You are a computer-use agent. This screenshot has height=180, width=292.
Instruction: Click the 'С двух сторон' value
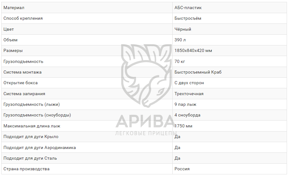click(189, 83)
